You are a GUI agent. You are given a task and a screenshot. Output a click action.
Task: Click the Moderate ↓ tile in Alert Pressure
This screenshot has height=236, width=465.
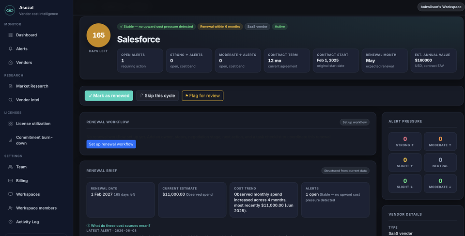coord(440,184)
